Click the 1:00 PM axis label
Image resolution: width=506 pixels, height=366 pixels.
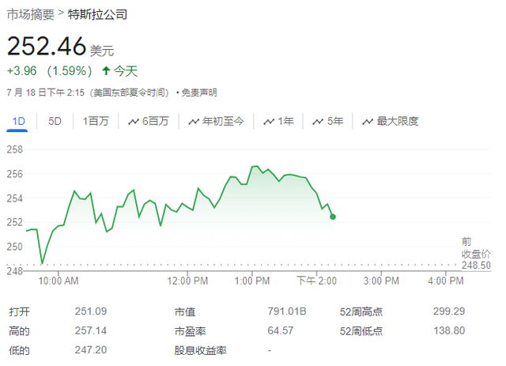click(252, 281)
